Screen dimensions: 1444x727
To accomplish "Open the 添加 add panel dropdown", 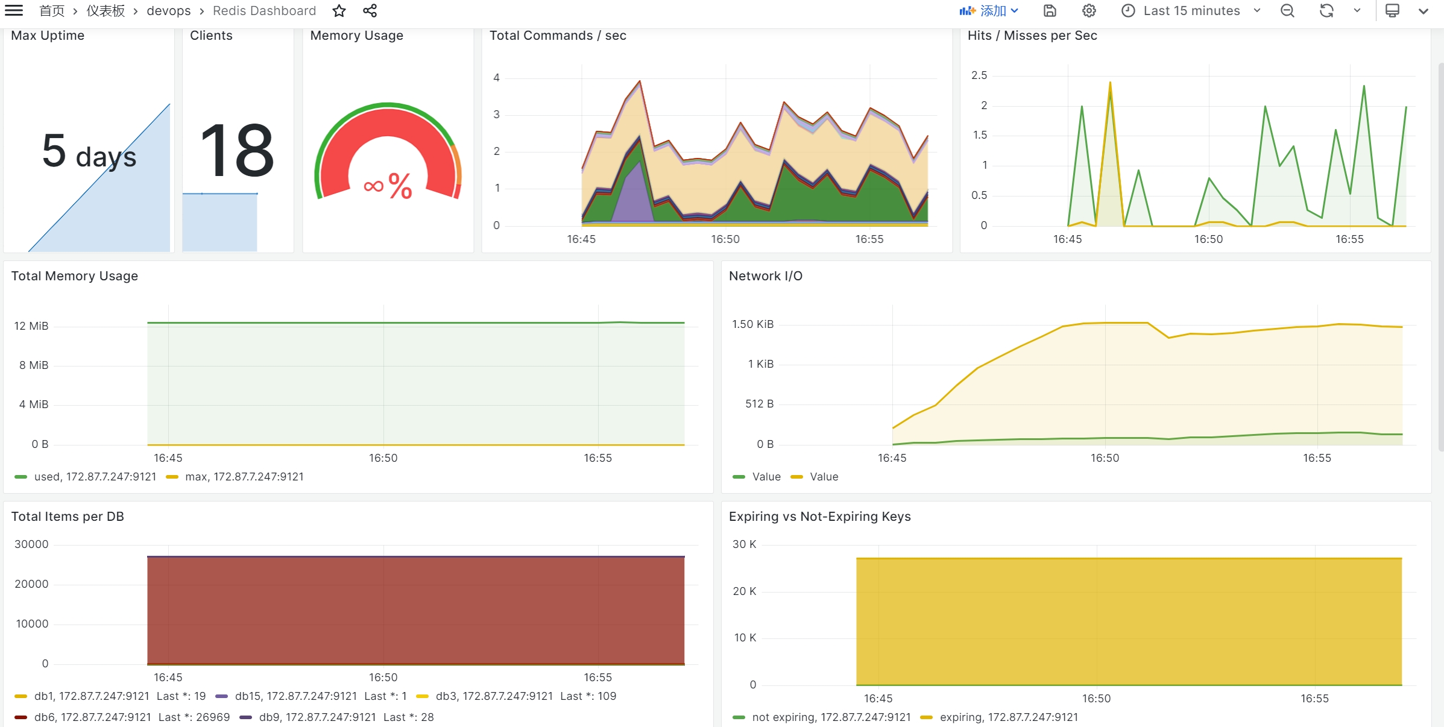I will (x=989, y=11).
